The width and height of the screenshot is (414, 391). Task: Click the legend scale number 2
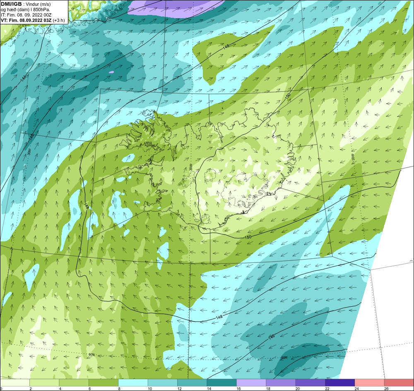[31, 389]
